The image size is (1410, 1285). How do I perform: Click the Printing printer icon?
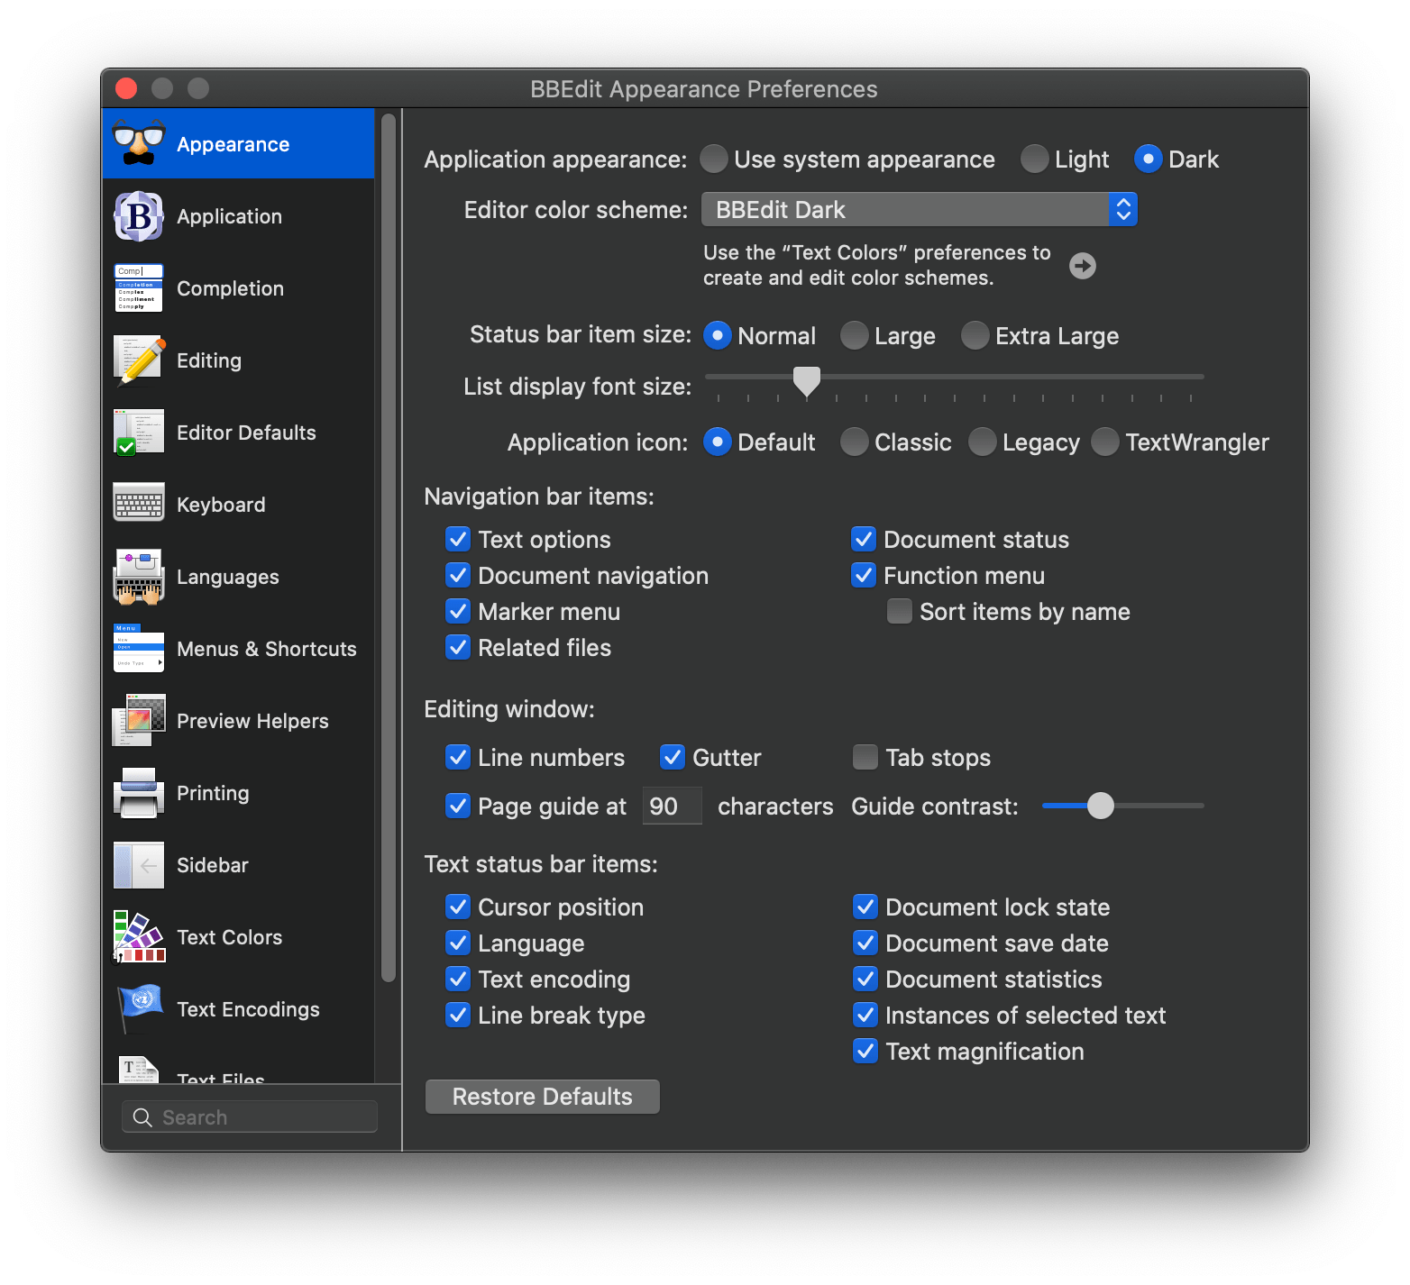(138, 793)
